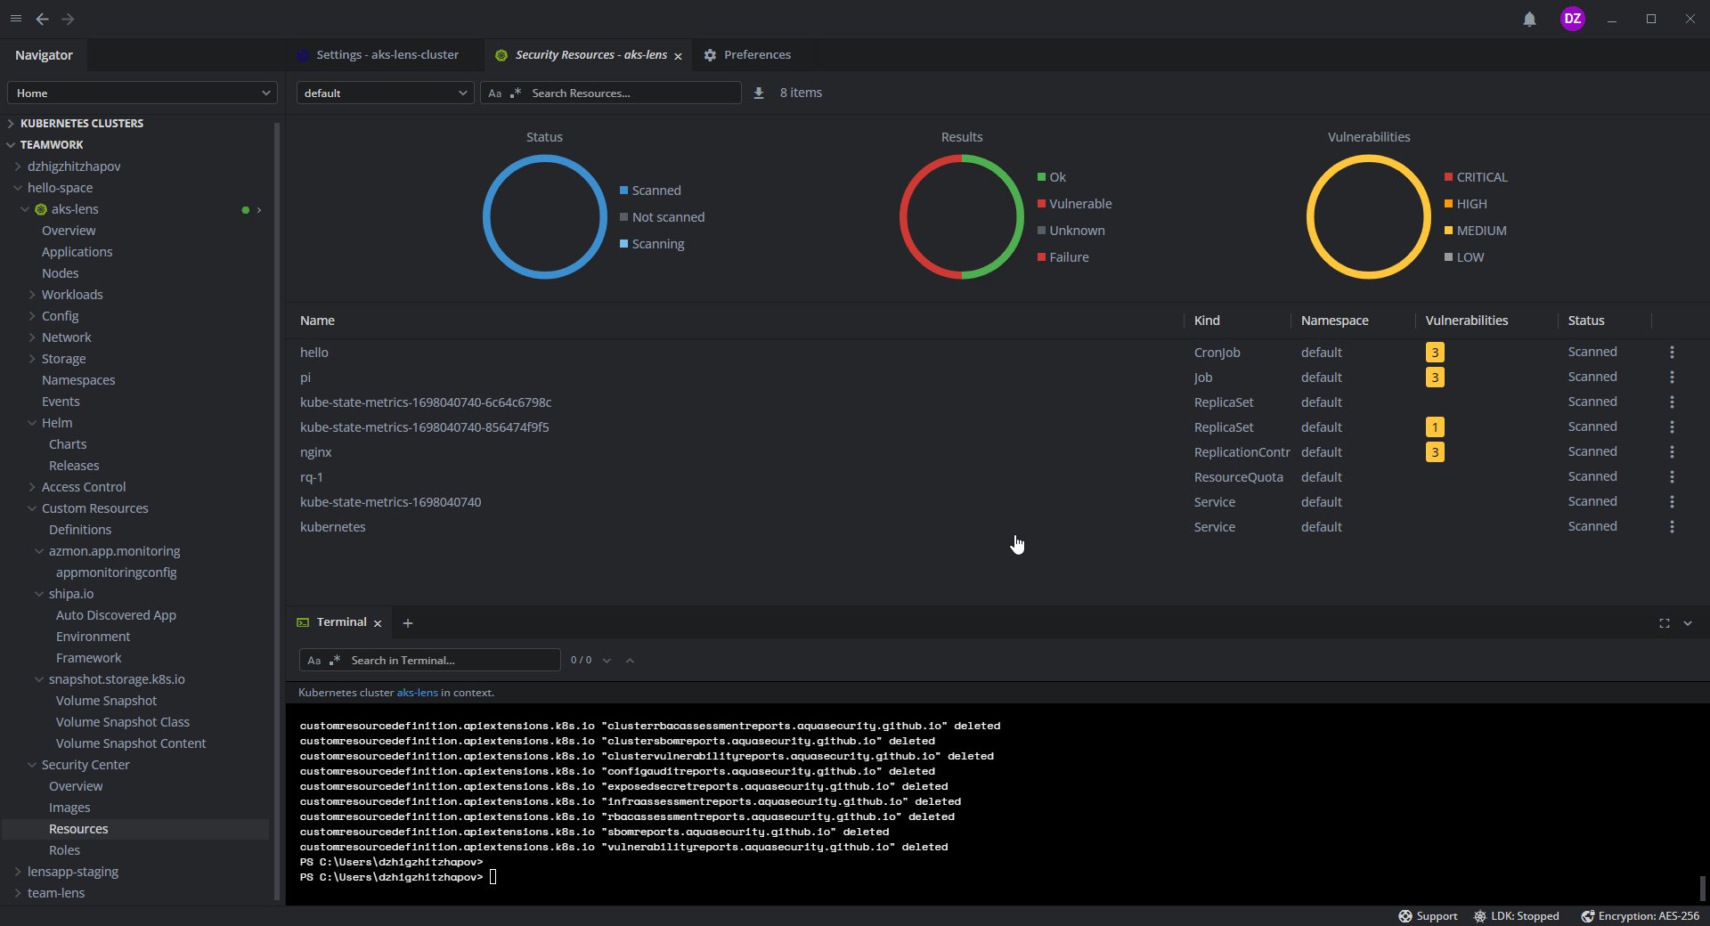Open the hamburger navigation menu
This screenshot has width=1710, height=926.
pyautogui.click(x=16, y=19)
